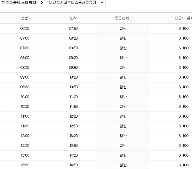
Task: Click the 6,100 fare in the 13:30 row
Action: 183,165
